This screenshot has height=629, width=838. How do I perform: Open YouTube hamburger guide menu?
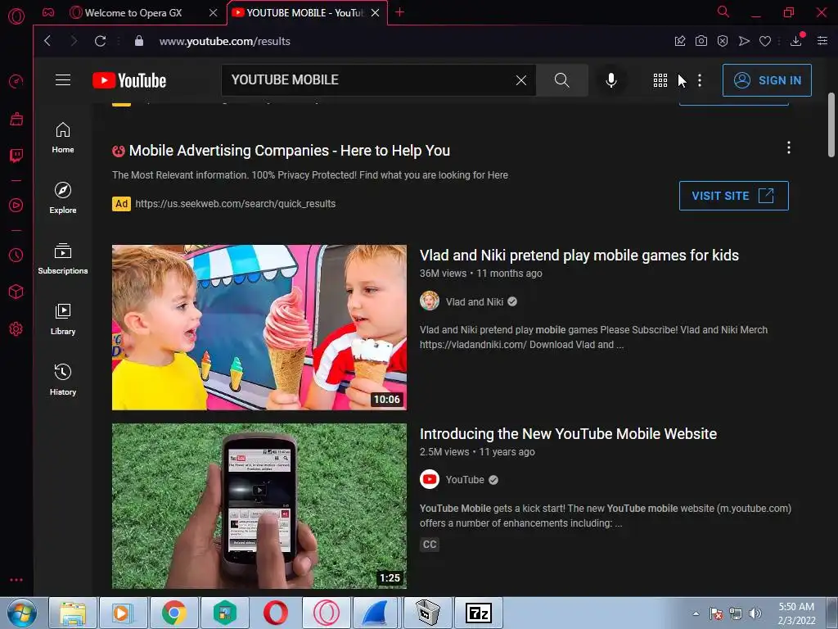pyautogui.click(x=63, y=80)
